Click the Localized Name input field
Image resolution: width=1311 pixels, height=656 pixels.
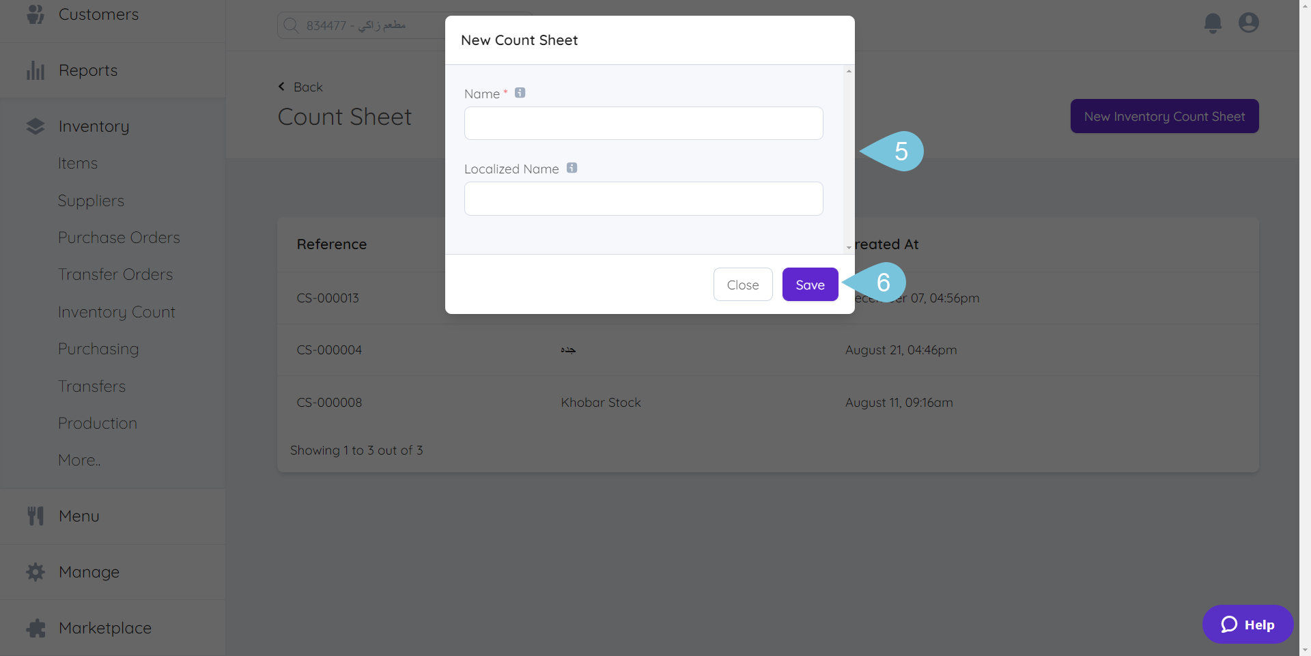click(643, 199)
